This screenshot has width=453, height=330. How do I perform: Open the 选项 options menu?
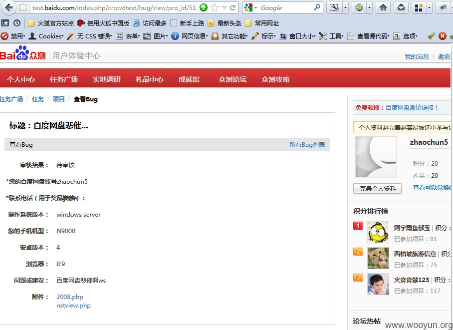[x=405, y=36]
